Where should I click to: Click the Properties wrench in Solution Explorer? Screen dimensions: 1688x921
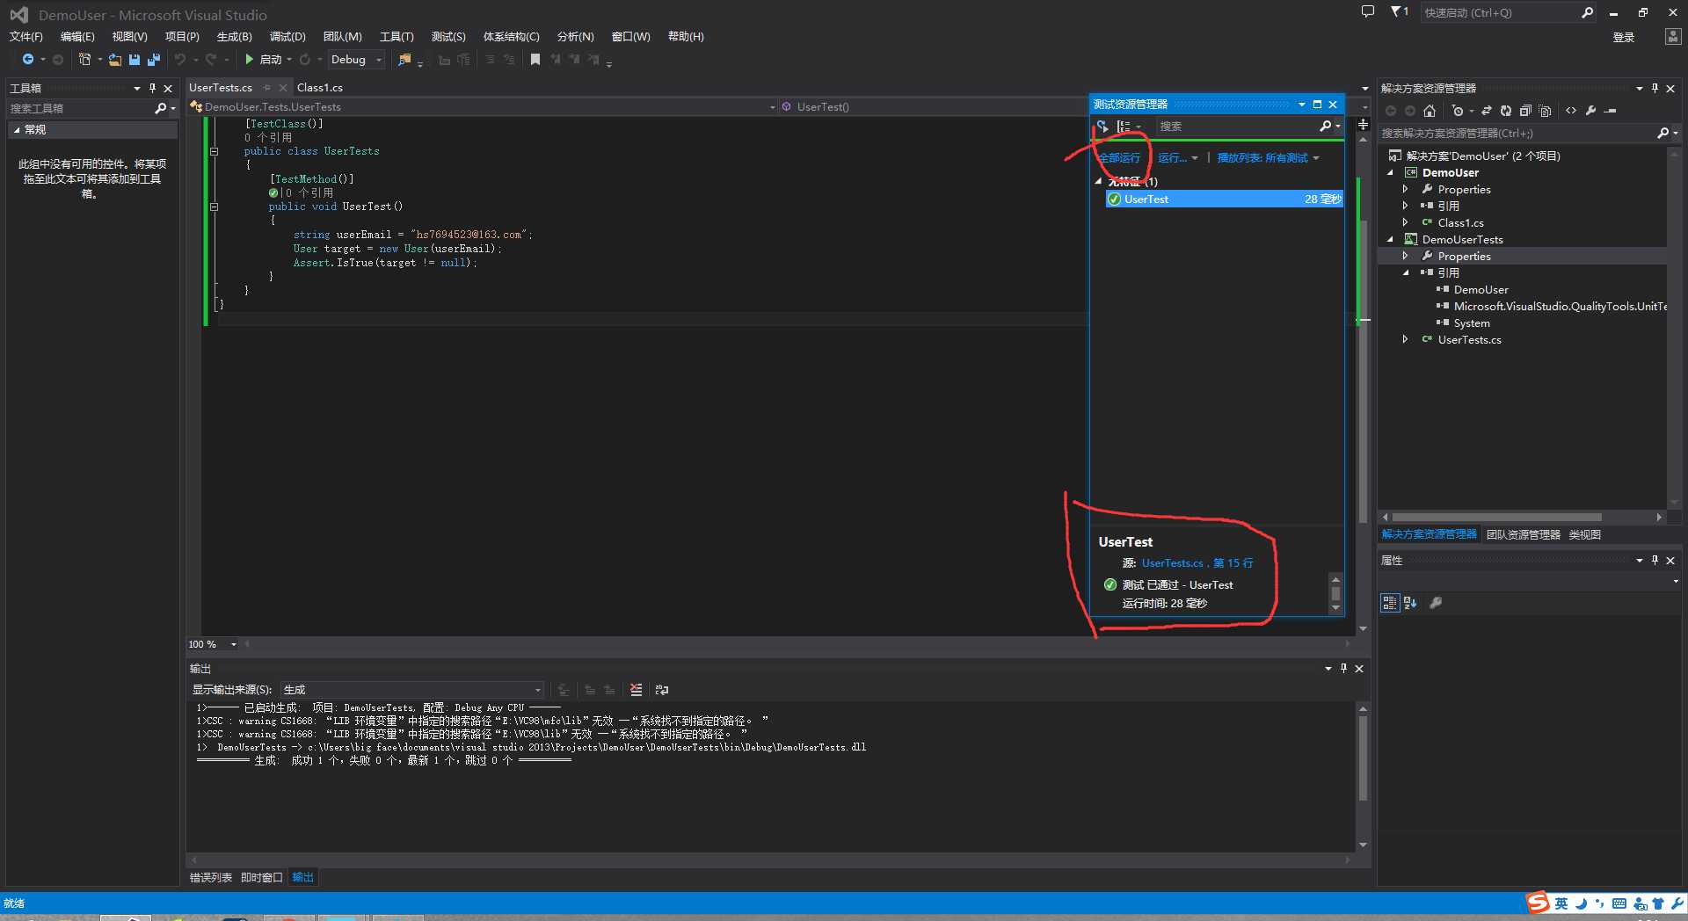tap(1590, 111)
